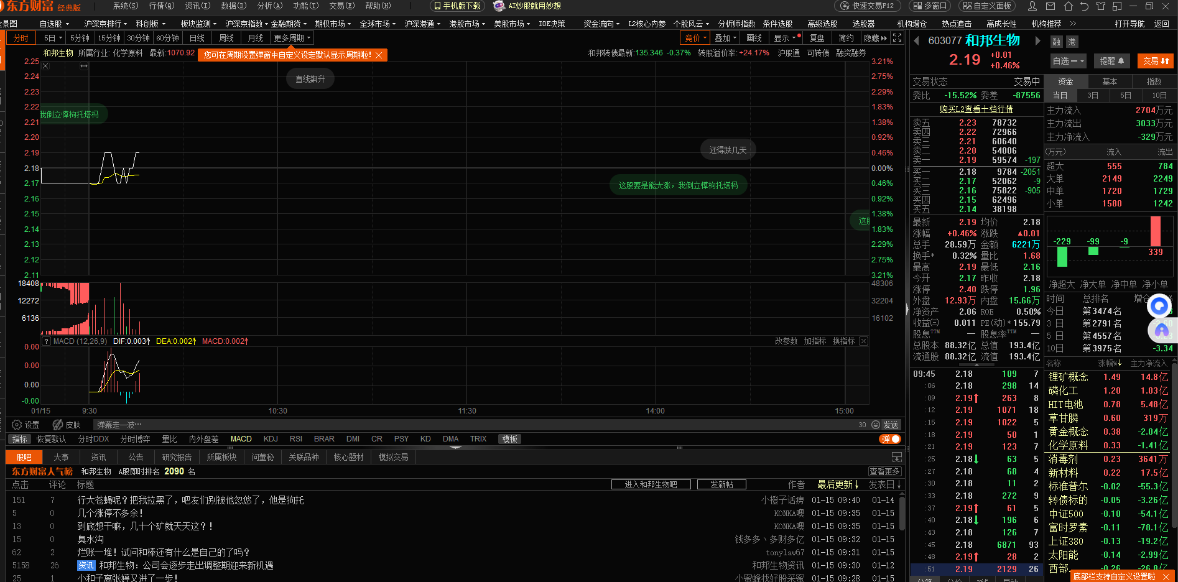The height and width of the screenshot is (582, 1178).
Task: Expand 更多周期 dropdown
Action: 292,38
